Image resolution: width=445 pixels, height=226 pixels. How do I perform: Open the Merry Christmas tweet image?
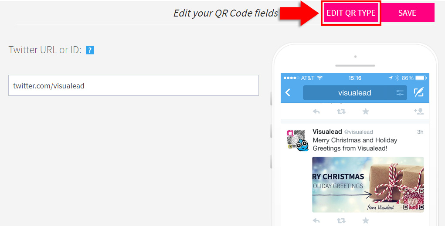pyautogui.click(x=368, y=185)
